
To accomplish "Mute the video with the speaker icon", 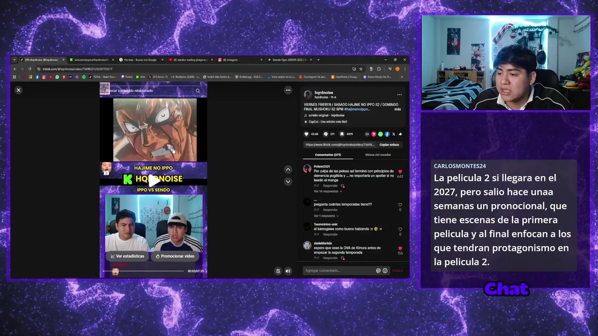I will (x=288, y=271).
